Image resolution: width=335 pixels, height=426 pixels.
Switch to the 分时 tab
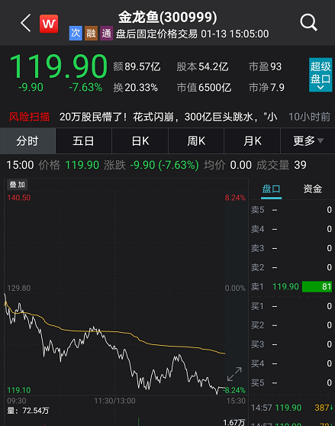click(27, 141)
